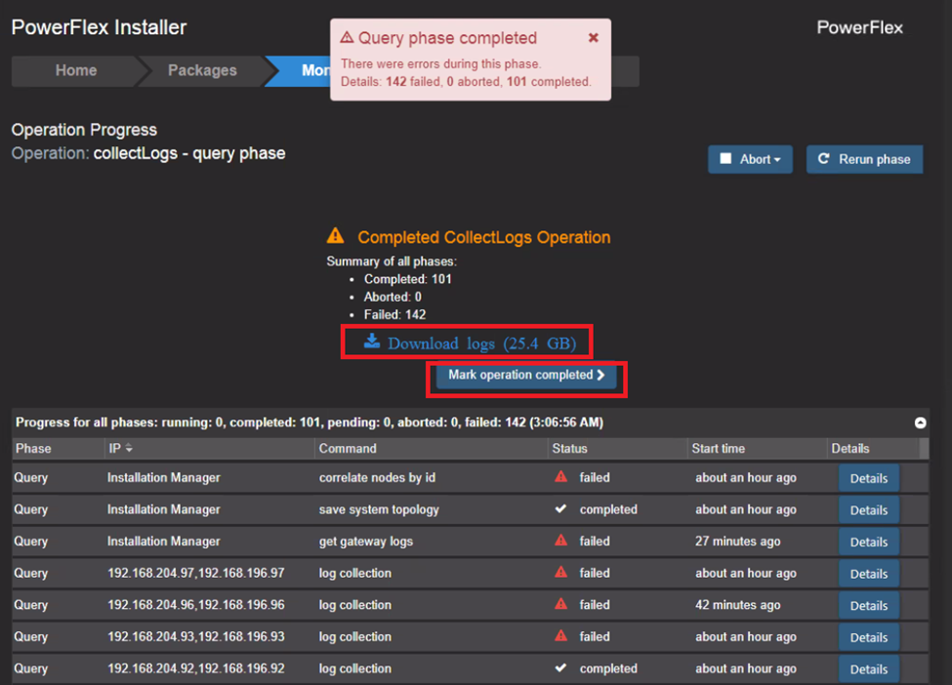This screenshot has height=685, width=952.
Task: Go to the Packages step
Action: (201, 70)
